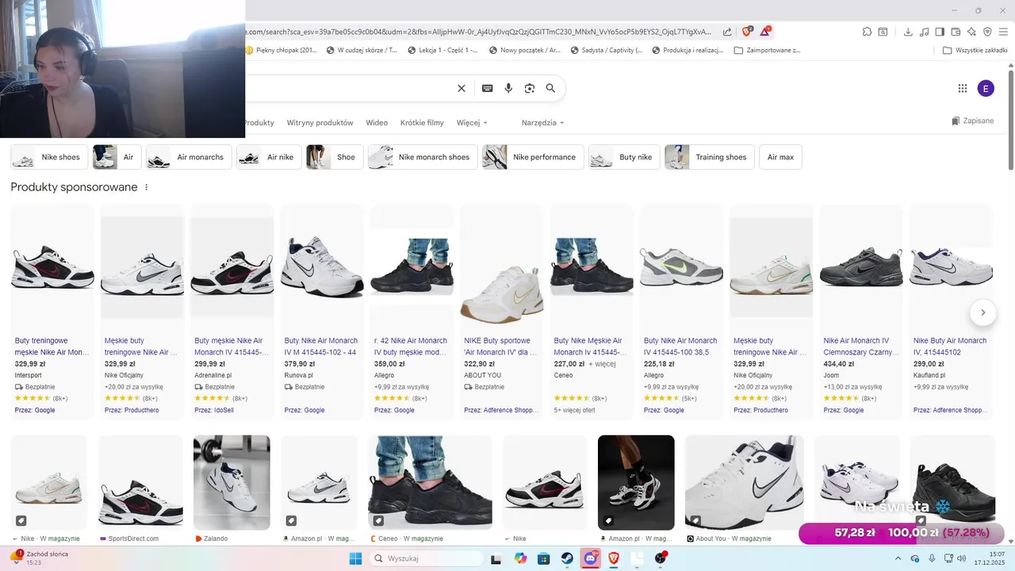Open the Google apps grid
Screen dimensions: 1015x571
[963, 89]
